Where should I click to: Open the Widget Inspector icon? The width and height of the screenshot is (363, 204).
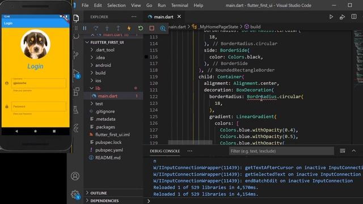(x=163, y=28)
